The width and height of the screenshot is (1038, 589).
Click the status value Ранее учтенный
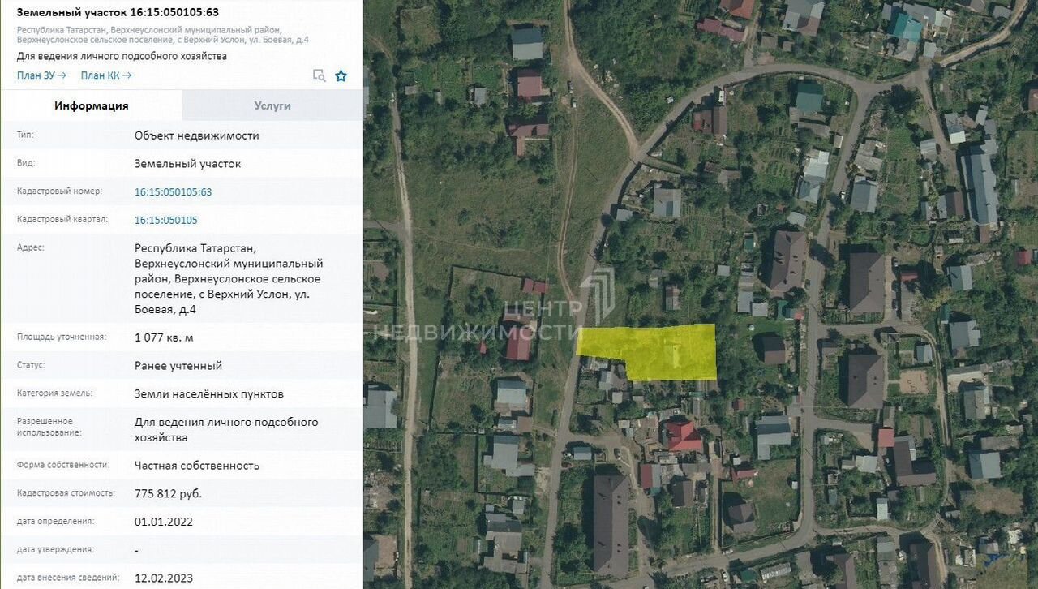point(178,366)
